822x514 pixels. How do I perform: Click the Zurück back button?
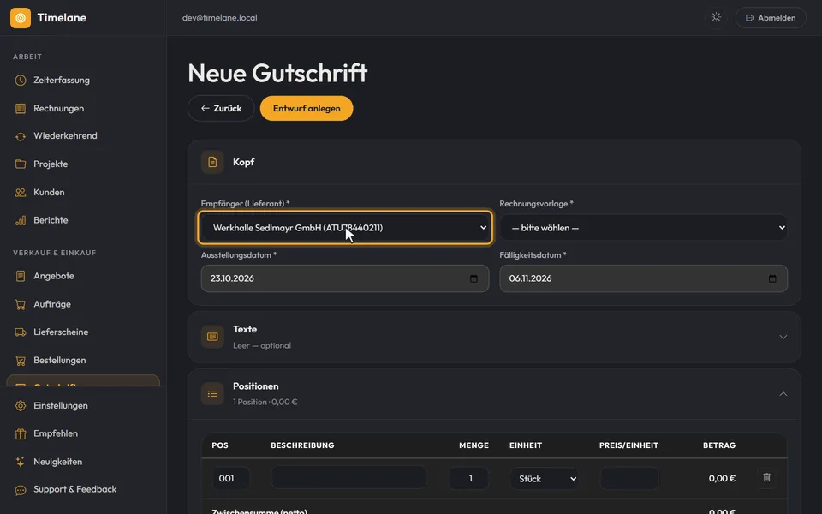click(x=221, y=108)
